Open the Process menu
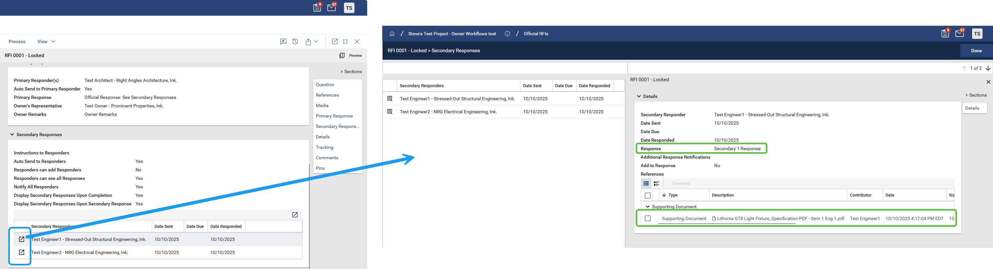 tap(17, 41)
